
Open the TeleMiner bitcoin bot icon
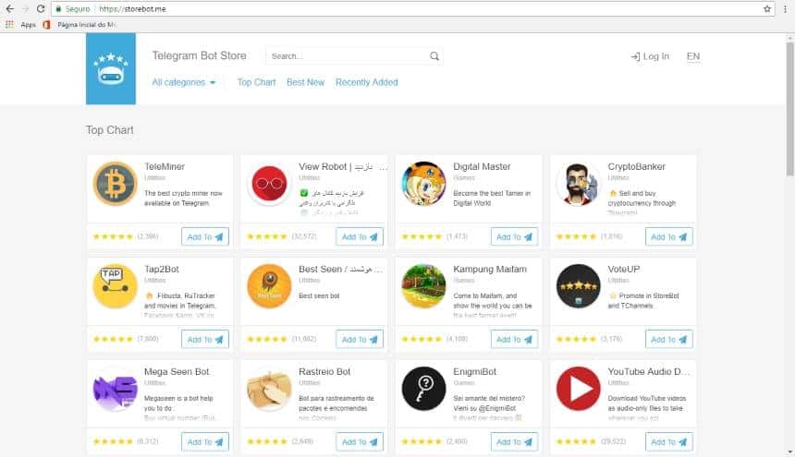pos(116,184)
